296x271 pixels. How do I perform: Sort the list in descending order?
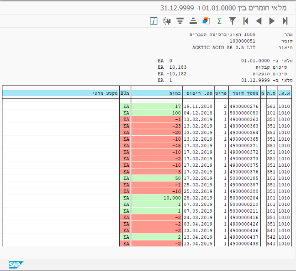tap(180, 21)
